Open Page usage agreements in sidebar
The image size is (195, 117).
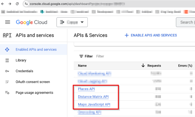[x=34, y=93]
